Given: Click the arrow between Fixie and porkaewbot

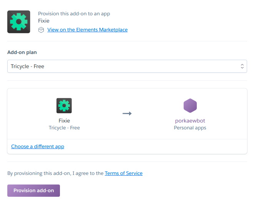Looking at the screenshot, I should [x=127, y=113].
